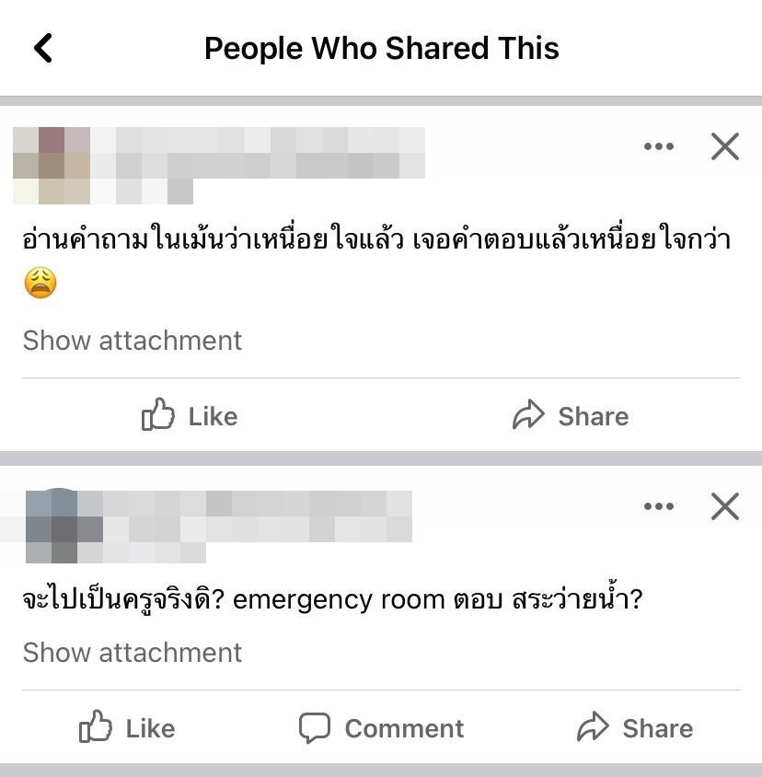Tap the weary face emoji in first post
The image size is (762, 777).
[40, 283]
